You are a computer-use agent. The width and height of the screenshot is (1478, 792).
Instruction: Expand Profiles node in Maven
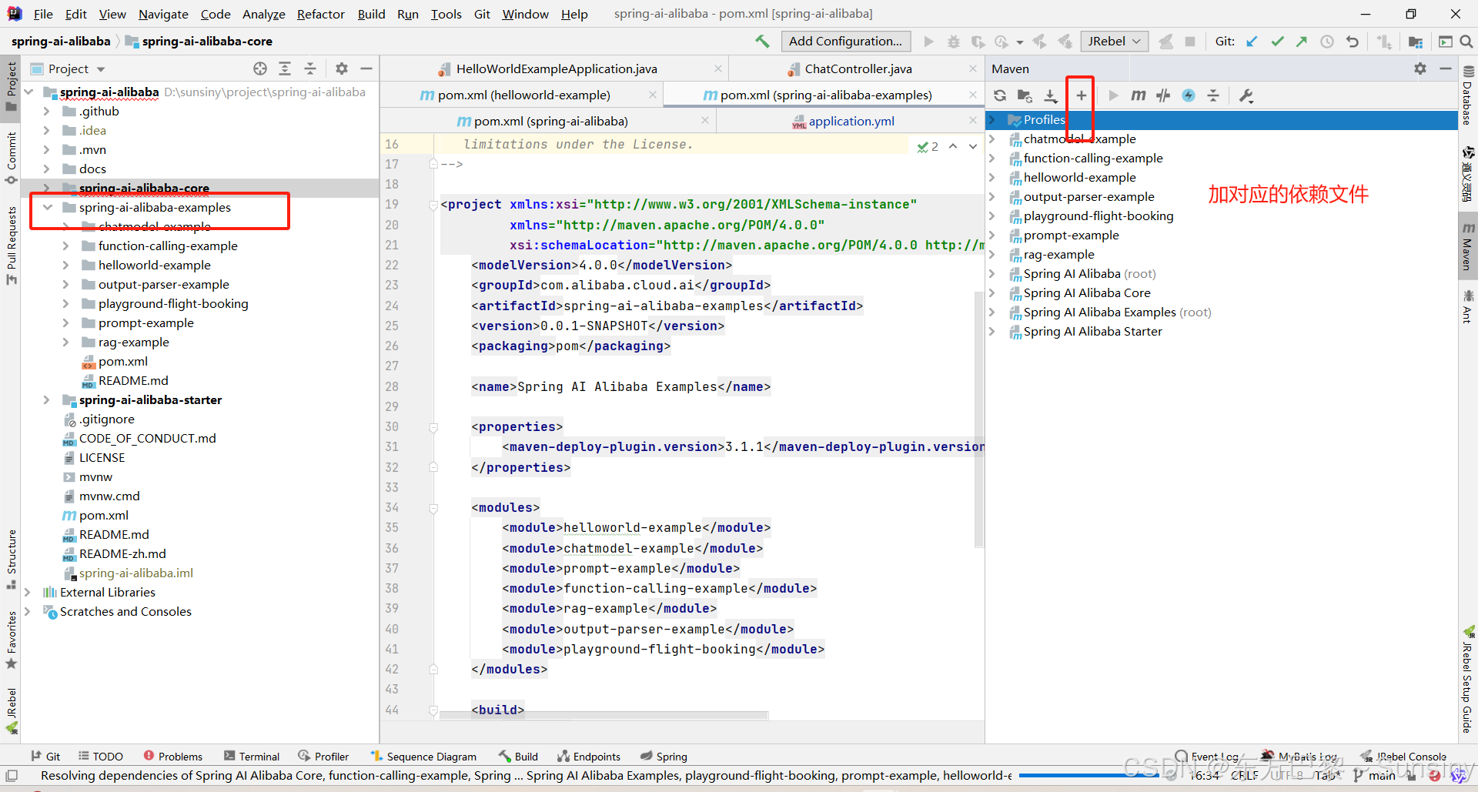[x=992, y=119]
